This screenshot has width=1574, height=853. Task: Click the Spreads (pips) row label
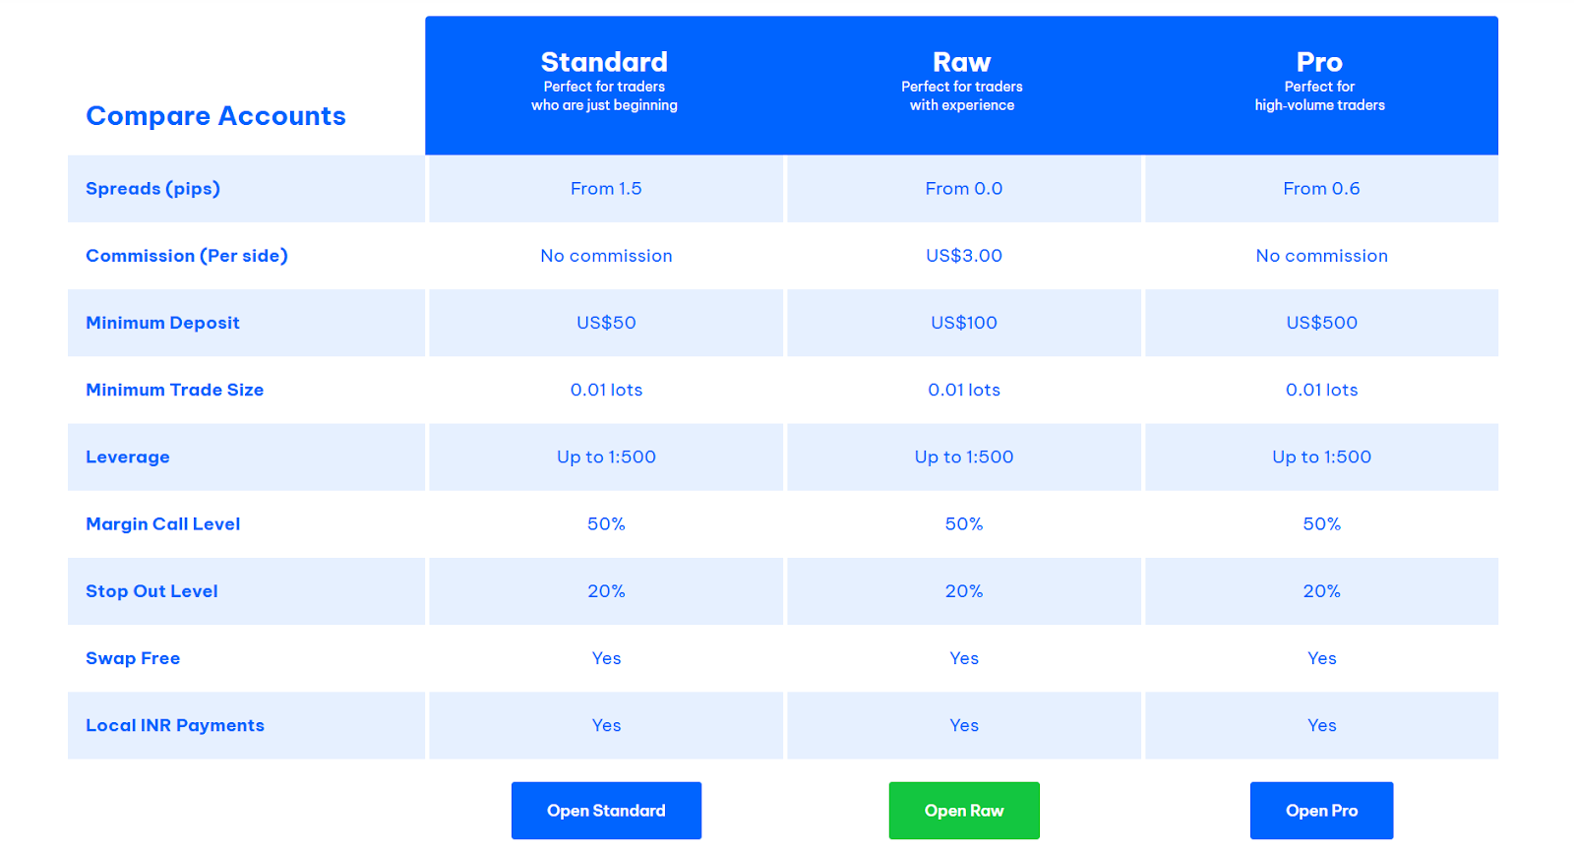[x=152, y=189]
